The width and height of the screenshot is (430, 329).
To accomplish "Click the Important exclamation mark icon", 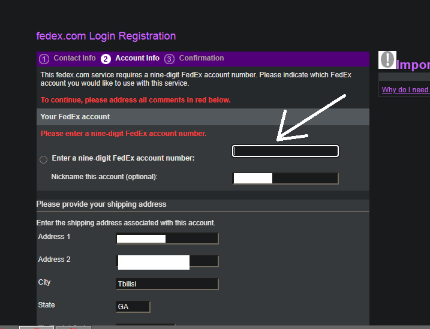I will [387, 60].
